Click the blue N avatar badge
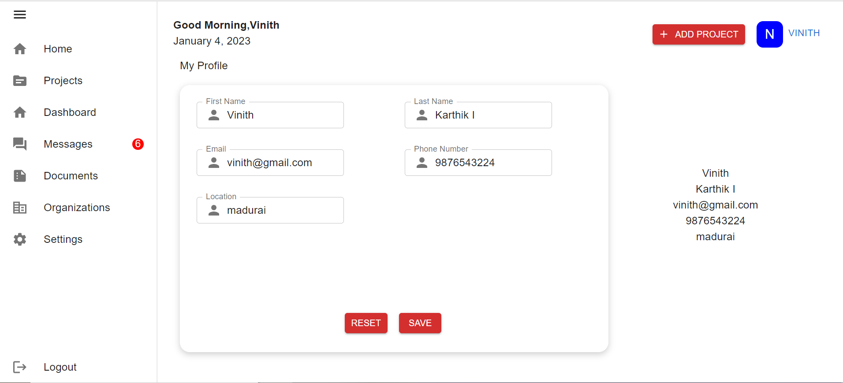 point(769,34)
